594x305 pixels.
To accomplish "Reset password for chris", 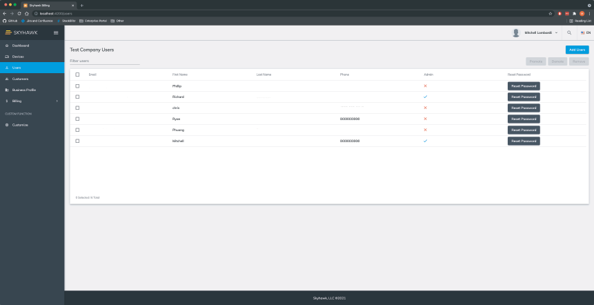I will click(x=524, y=108).
